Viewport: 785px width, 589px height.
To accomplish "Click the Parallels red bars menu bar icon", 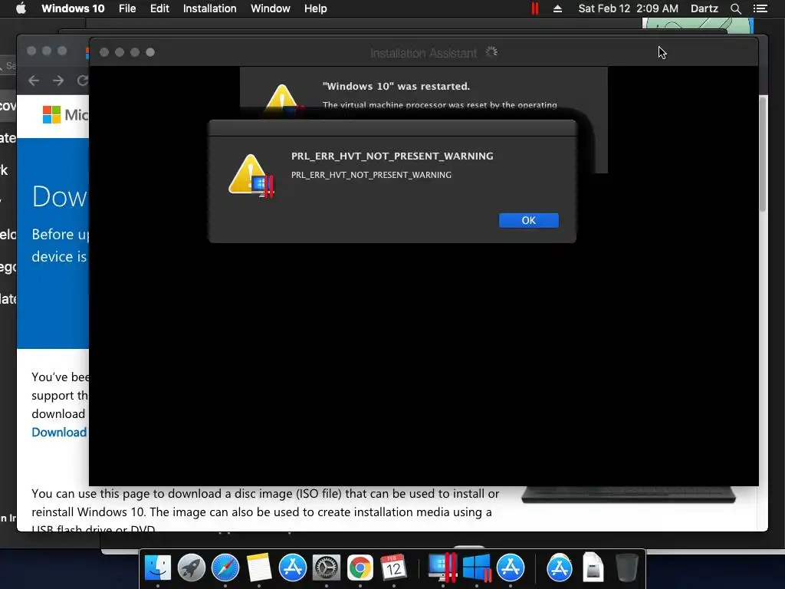I will pos(534,8).
